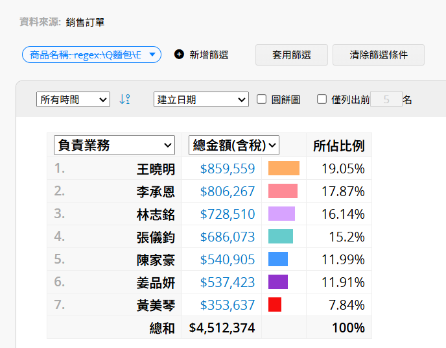Enable the 圓餅圖 checkbox
This screenshot has width=446, height=348.
click(x=261, y=99)
